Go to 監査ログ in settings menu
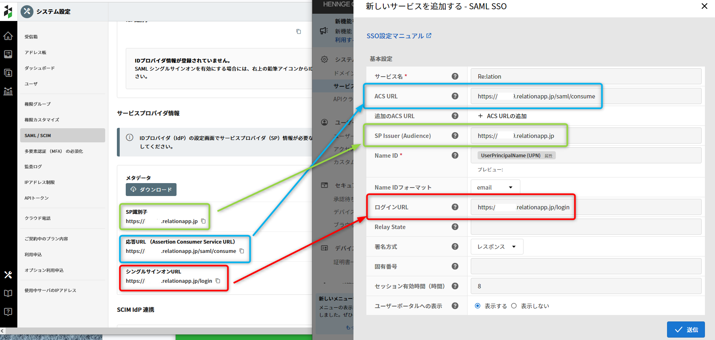This screenshot has height=340, width=715. click(x=33, y=167)
